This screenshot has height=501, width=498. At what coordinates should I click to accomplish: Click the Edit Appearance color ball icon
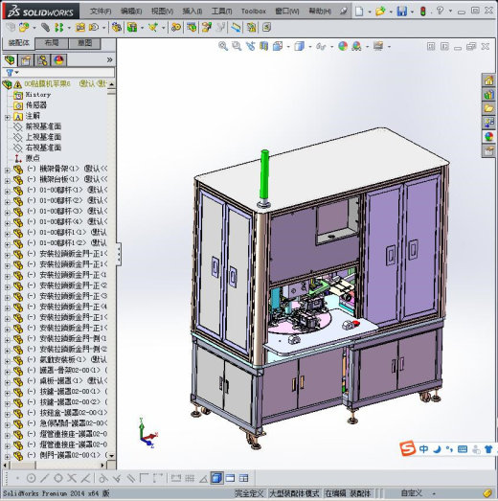(x=343, y=46)
